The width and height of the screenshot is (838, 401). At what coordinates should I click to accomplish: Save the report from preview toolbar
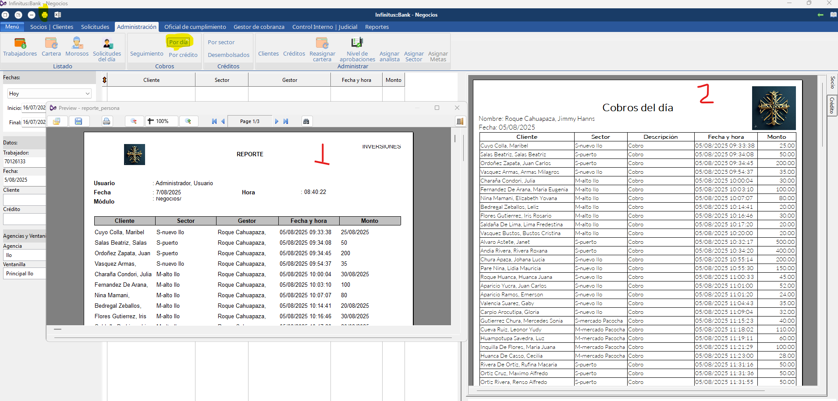[78, 121]
